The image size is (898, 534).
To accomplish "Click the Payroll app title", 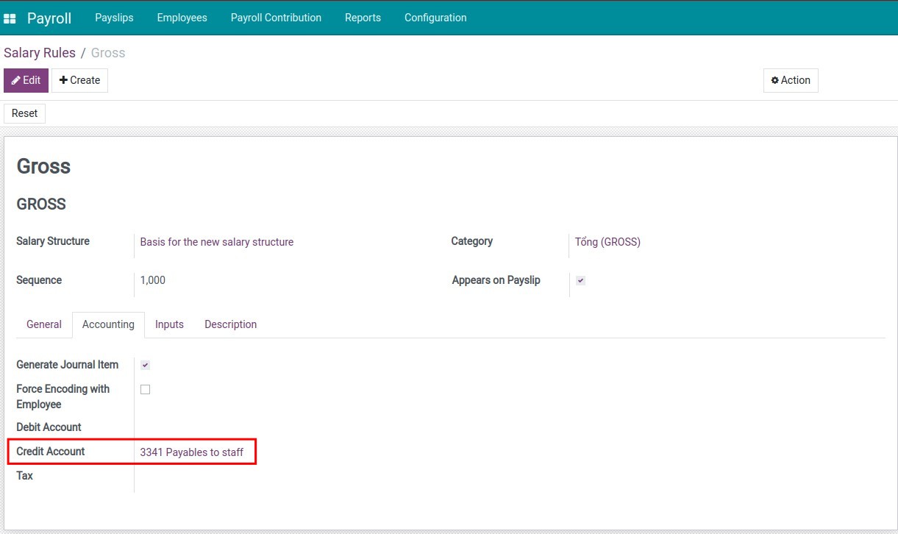I will point(49,18).
